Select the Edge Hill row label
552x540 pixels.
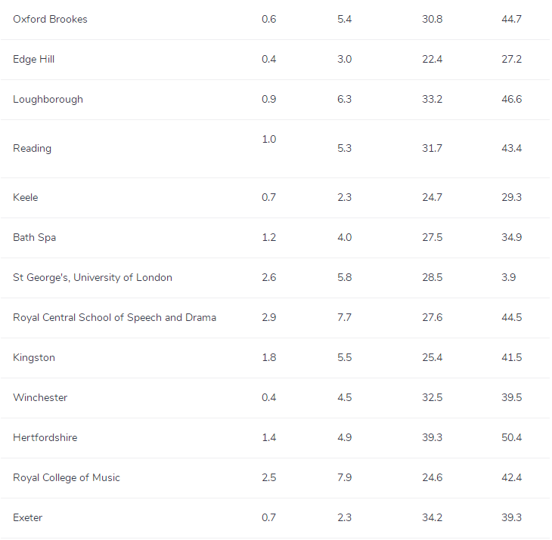pyautogui.click(x=33, y=59)
